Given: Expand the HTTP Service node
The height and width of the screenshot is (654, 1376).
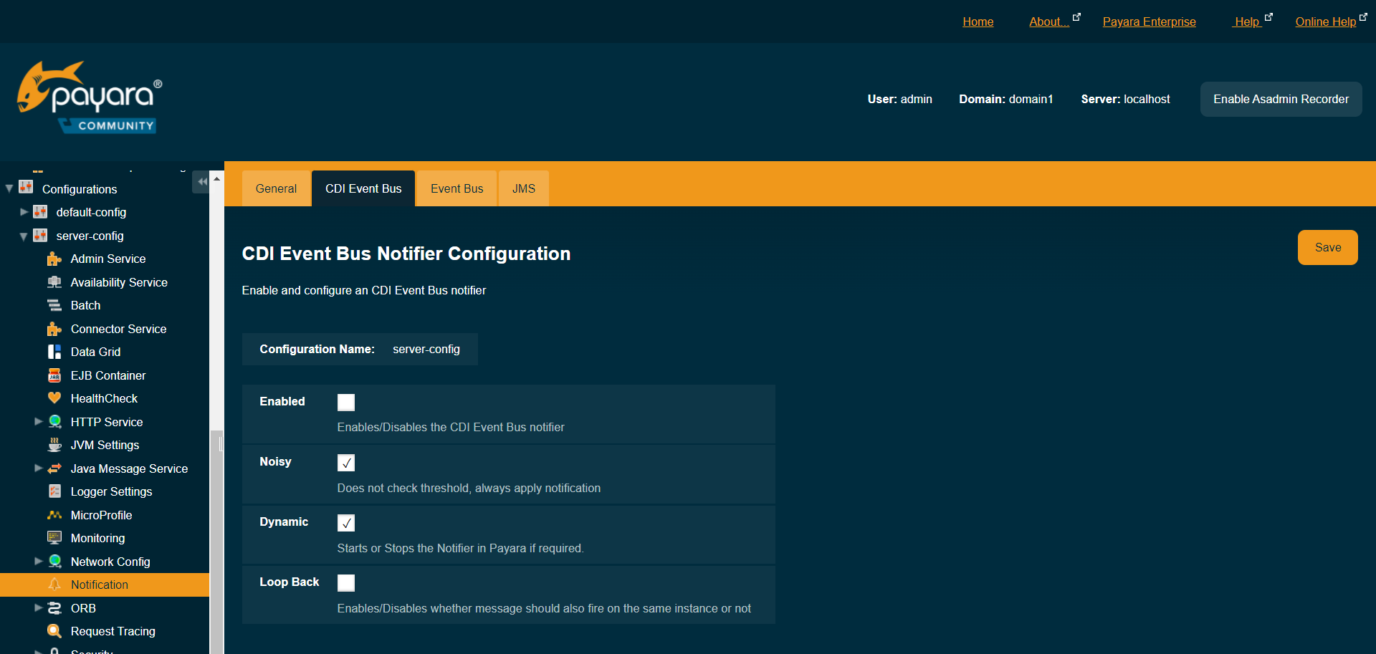Looking at the screenshot, I should tap(39, 422).
